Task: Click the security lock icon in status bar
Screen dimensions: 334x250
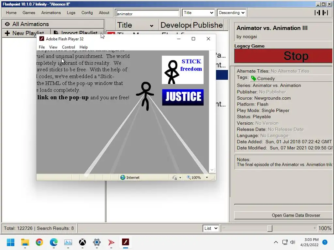Action: (x=175, y=178)
